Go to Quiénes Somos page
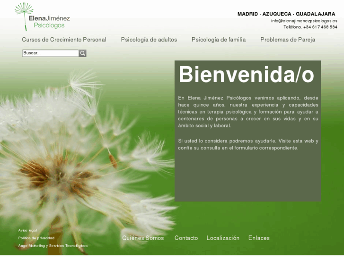Screen dimensions: 344x257 click(x=143, y=238)
